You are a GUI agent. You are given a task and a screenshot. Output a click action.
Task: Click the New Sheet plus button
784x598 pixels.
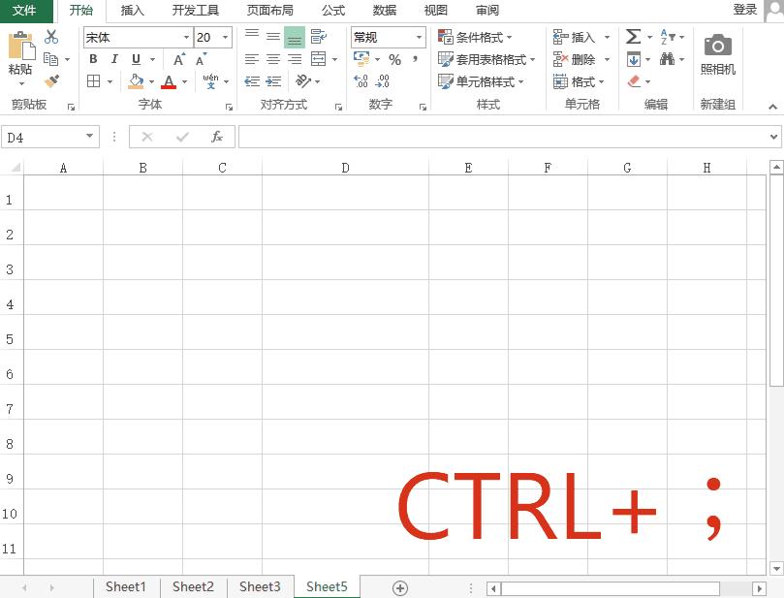399,586
